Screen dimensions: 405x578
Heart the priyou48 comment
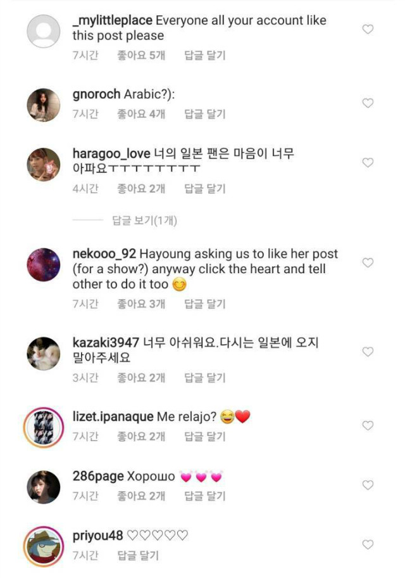tap(368, 544)
